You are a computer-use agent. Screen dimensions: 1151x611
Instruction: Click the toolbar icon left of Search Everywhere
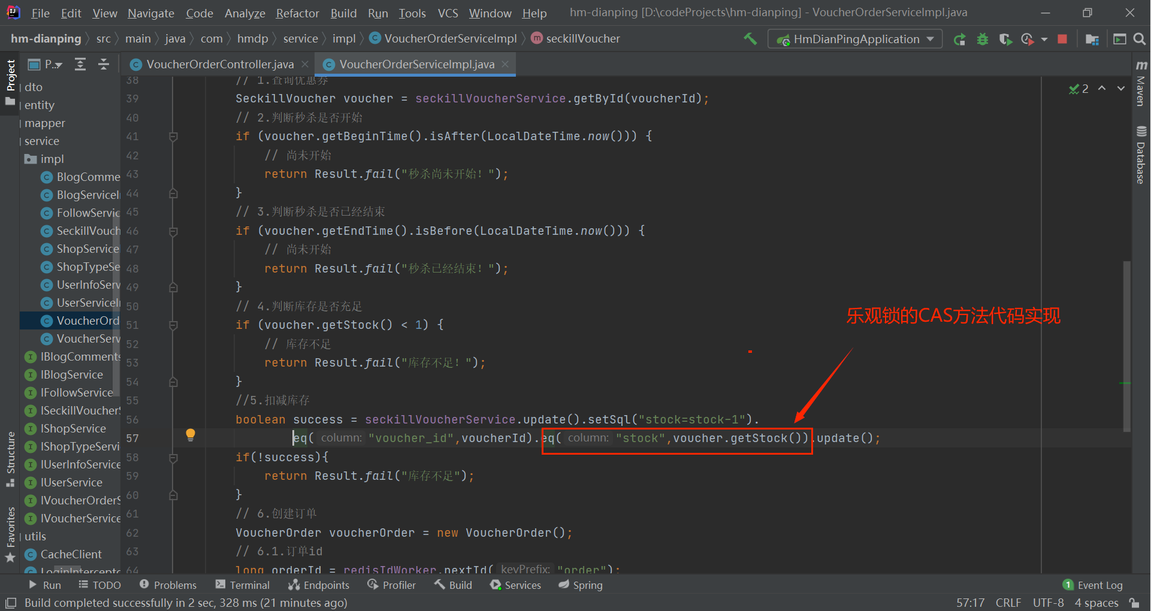pyautogui.click(x=1119, y=39)
